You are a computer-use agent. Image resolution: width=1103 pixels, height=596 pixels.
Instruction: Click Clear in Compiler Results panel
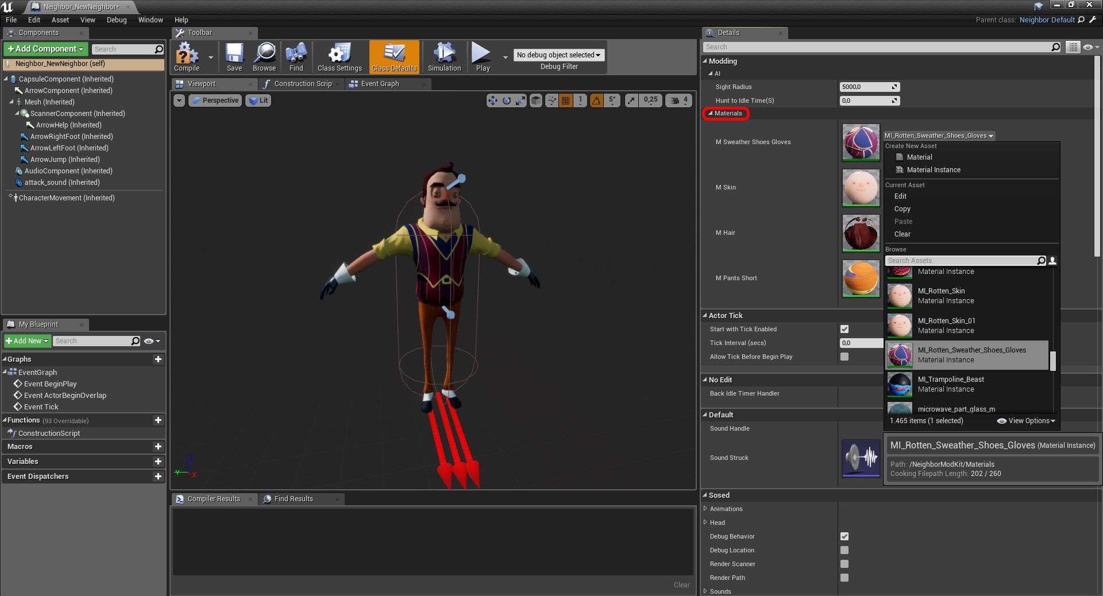pyautogui.click(x=681, y=585)
